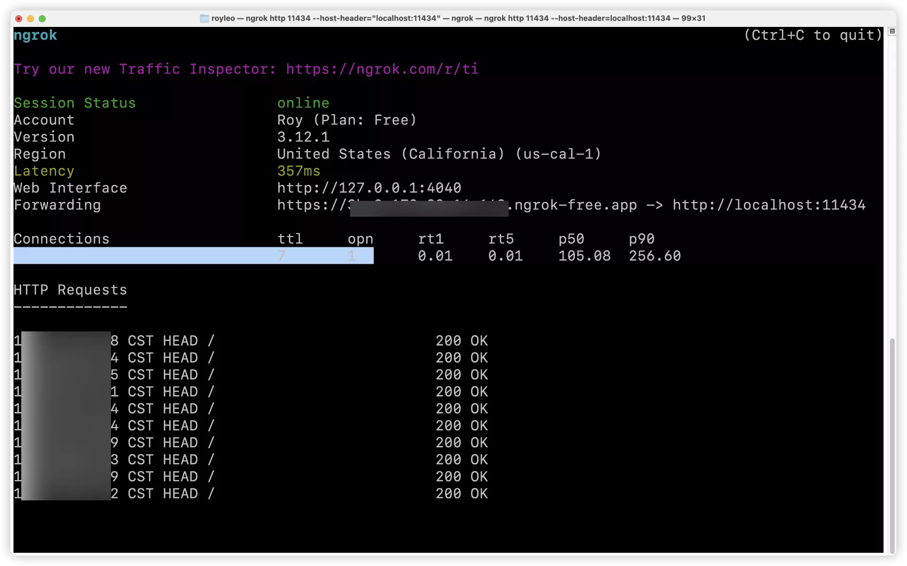This screenshot has width=907, height=566.
Task: Click the HTTP Requests section header
Action: coord(70,289)
